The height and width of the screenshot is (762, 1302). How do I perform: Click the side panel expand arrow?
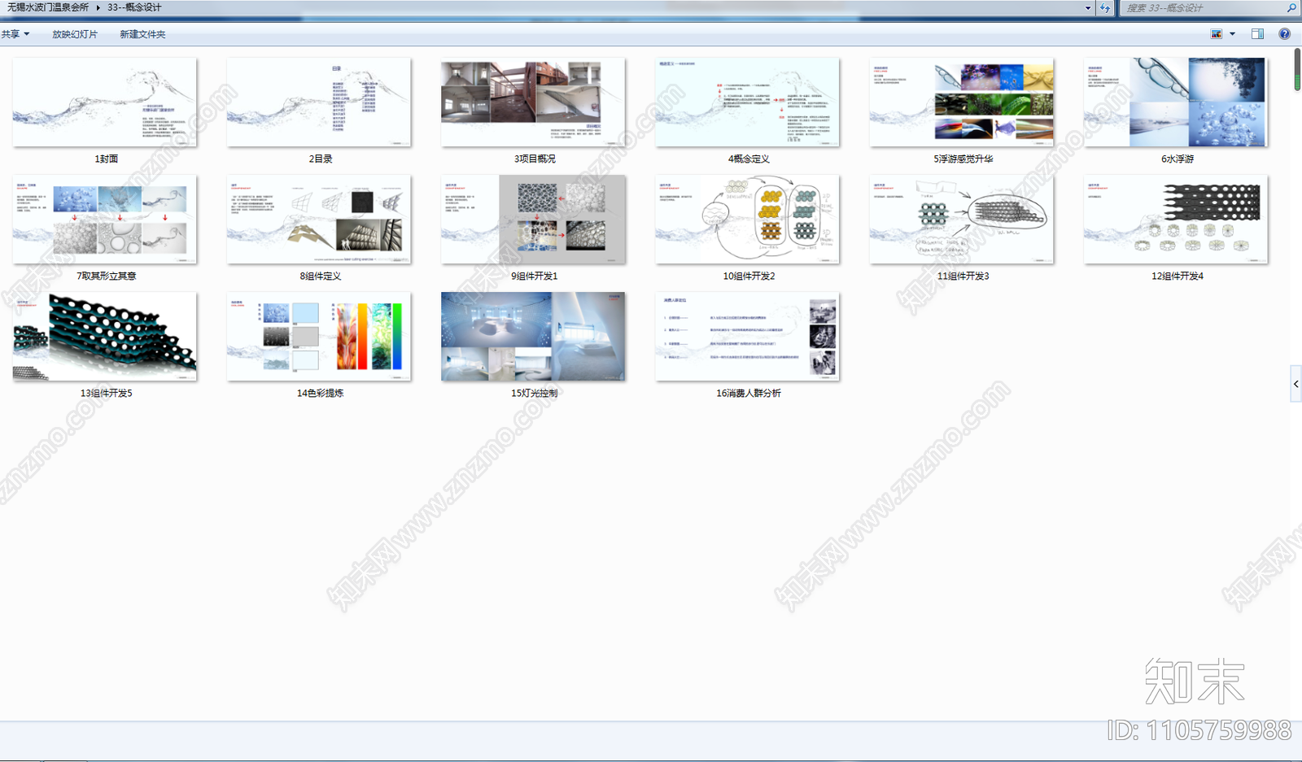tap(1295, 384)
